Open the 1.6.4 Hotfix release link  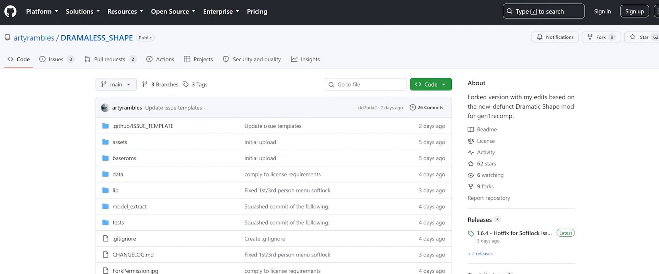click(514, 233)
